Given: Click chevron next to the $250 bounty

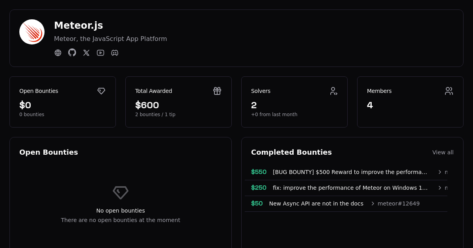Looking at the screenshot, I should click(x=440, y=188).
